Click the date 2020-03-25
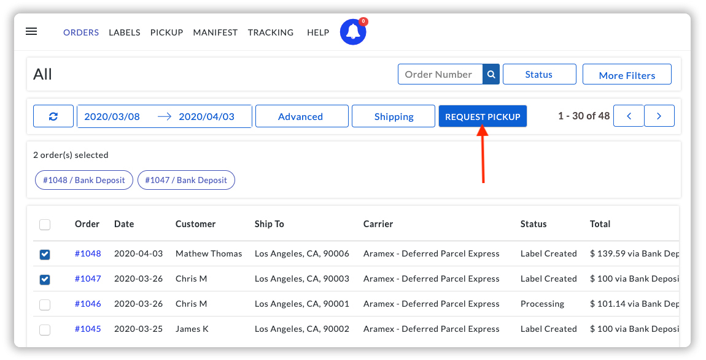 pyautogui.click(x=138, y=329)
